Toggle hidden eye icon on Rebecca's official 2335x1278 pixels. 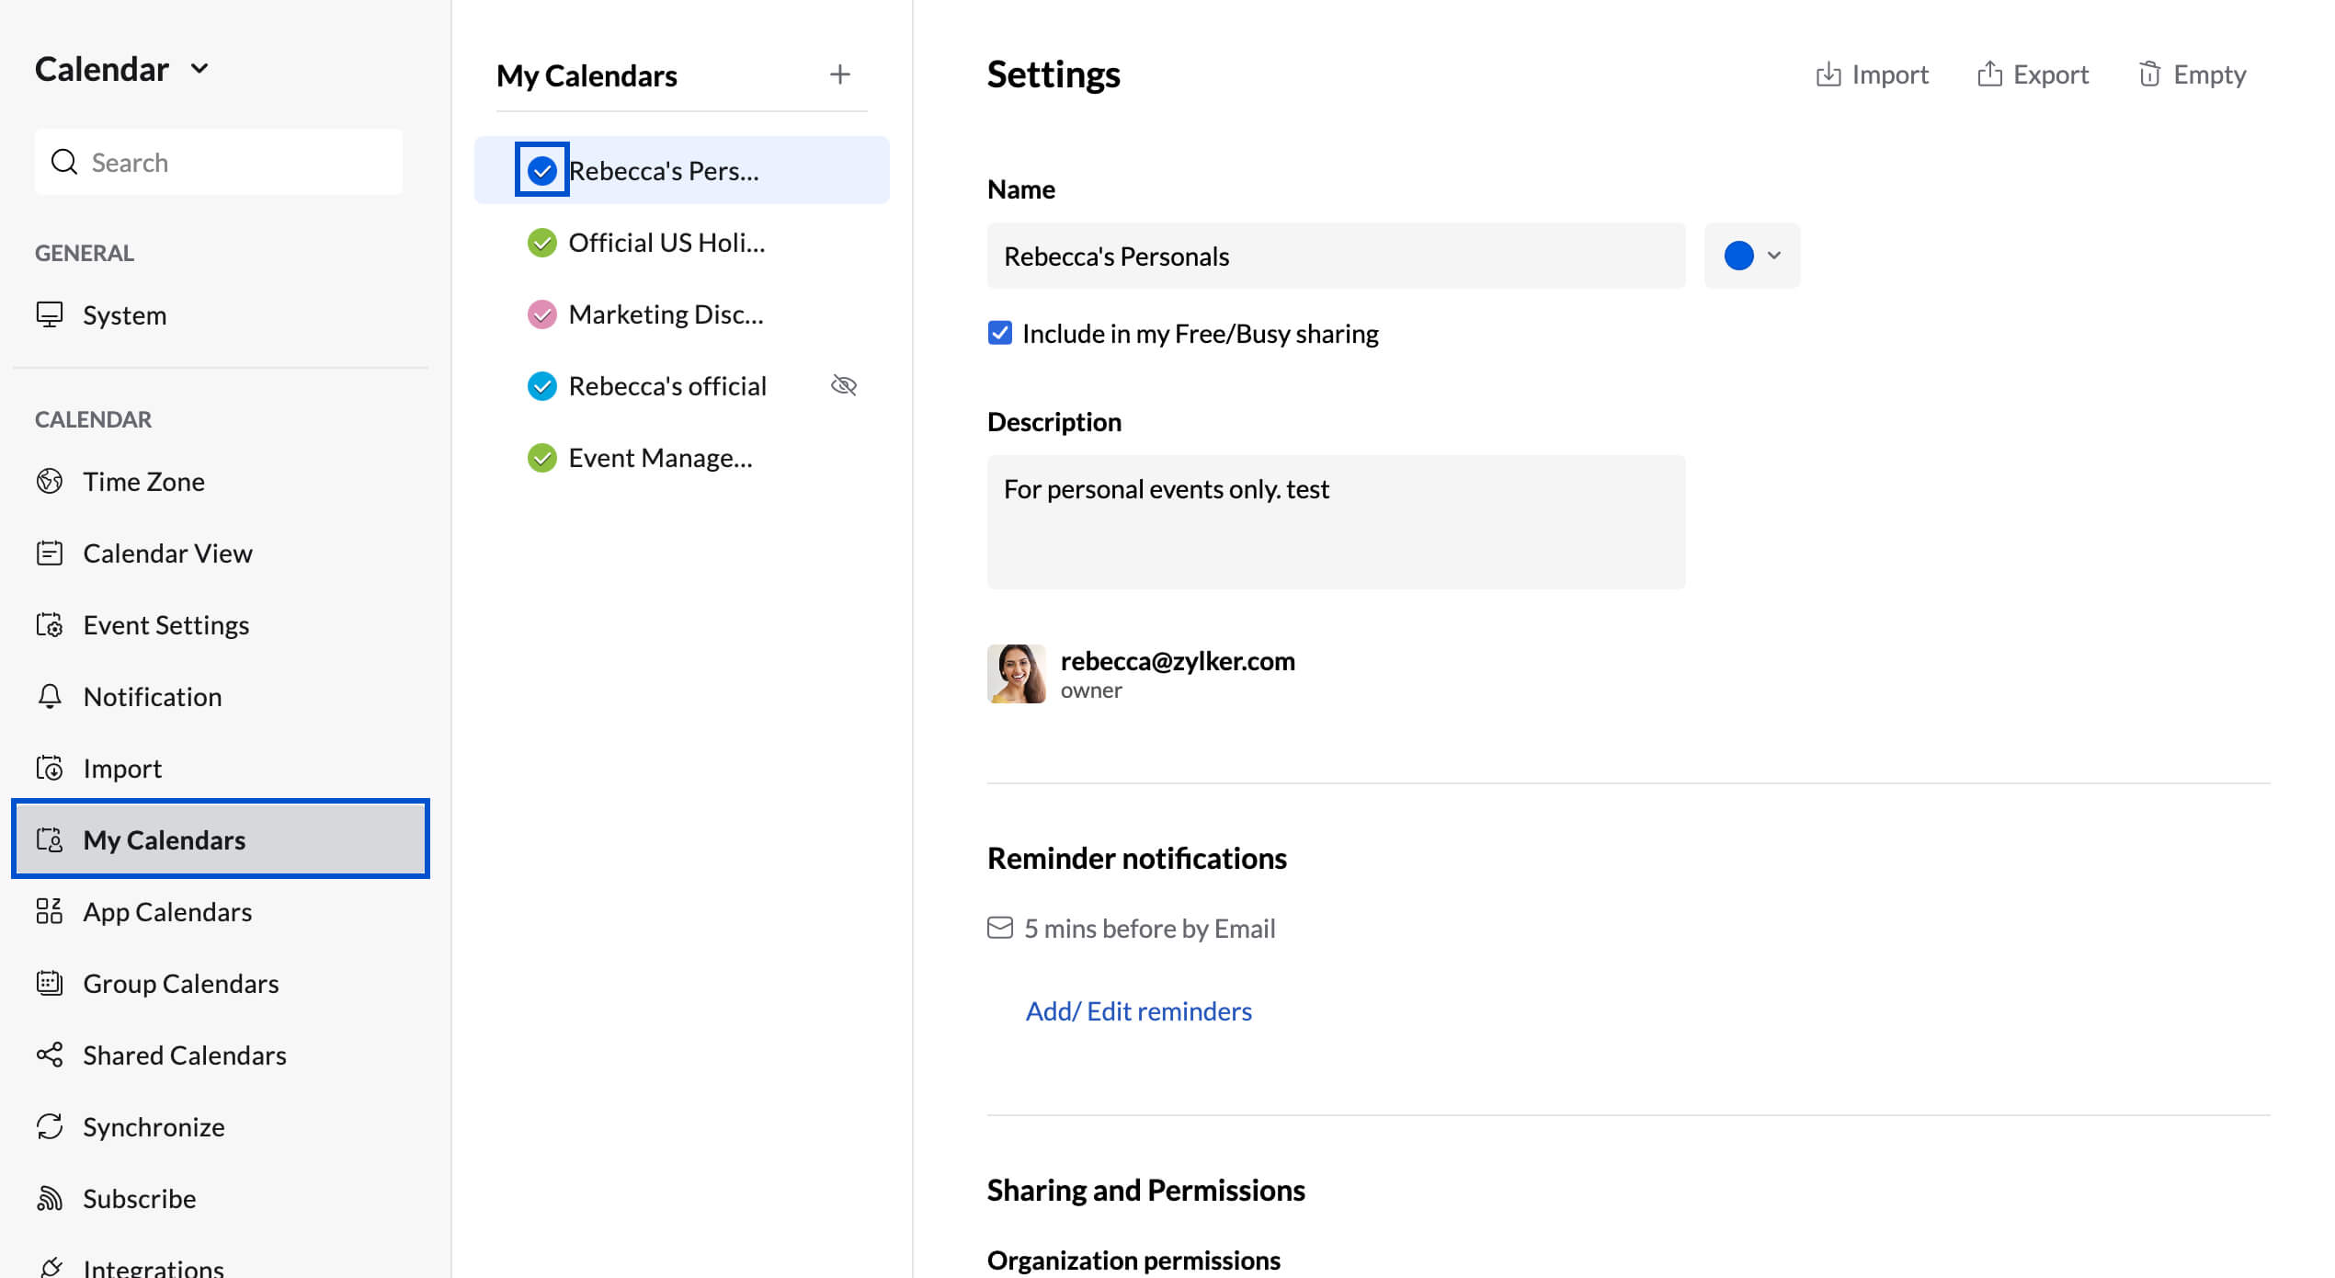843,385
